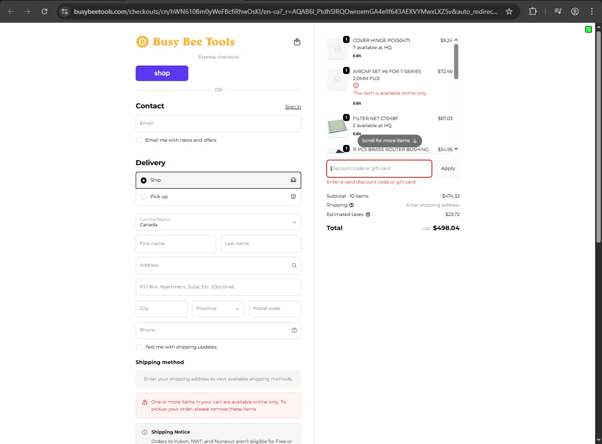The width and height of the screenshot is (602, 444).
Task: Click the Last name field
Action: click(261, 244)
